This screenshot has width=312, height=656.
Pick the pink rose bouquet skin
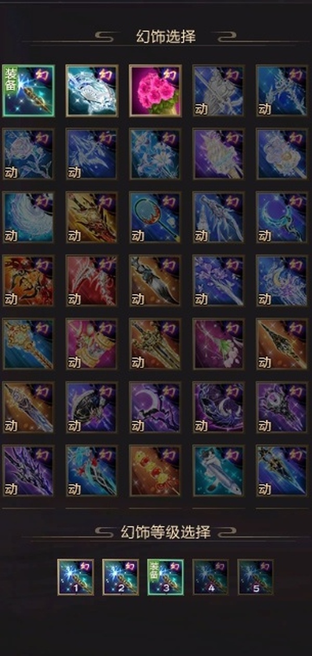(x=155, y=90)
